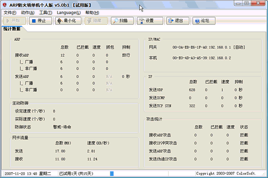This screenshot has width=268, height=178.
Task: Click the 扫描 magnifier icon
Action: tap(115, 21)
